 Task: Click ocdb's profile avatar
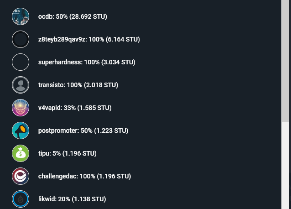tap(21, 16)
